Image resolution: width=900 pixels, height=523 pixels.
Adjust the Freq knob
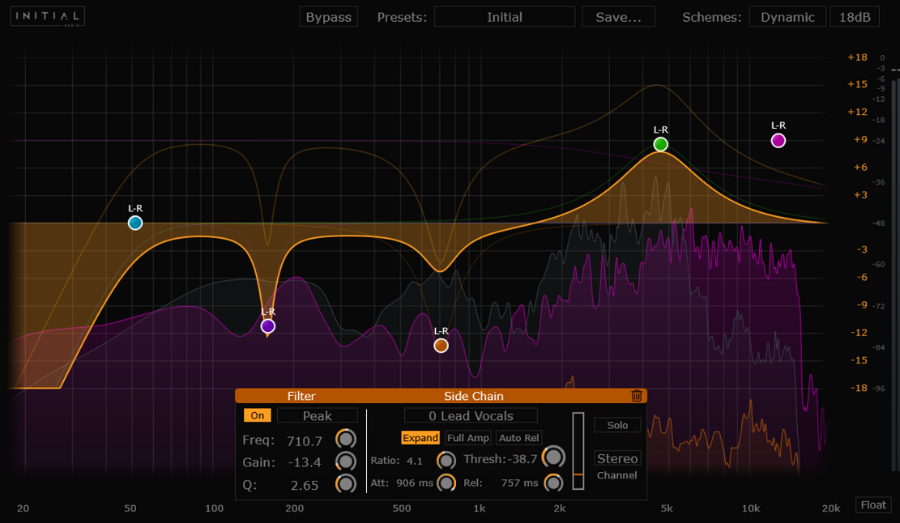point(346,440)
